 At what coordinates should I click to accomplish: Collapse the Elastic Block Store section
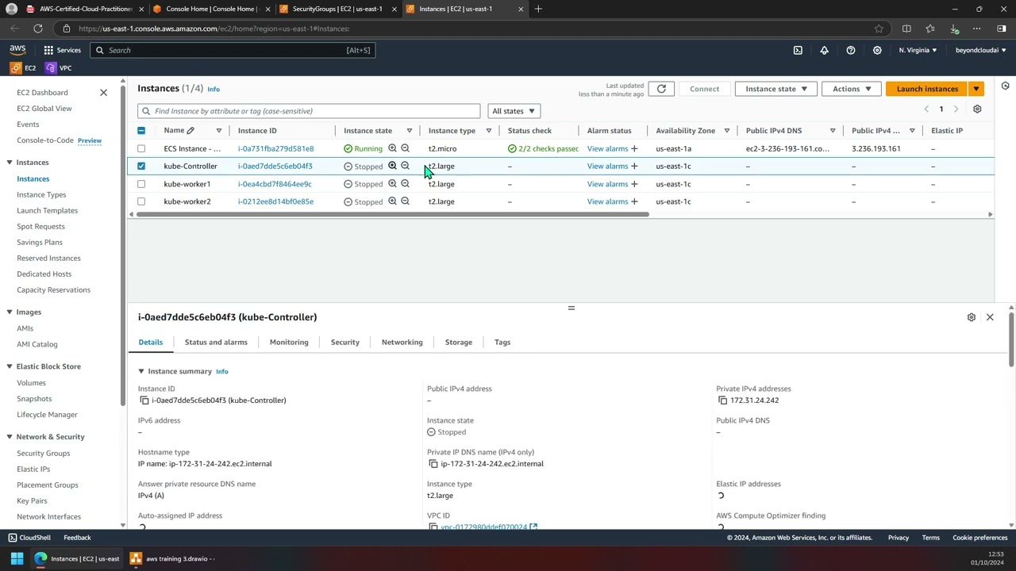coord(10,366)
